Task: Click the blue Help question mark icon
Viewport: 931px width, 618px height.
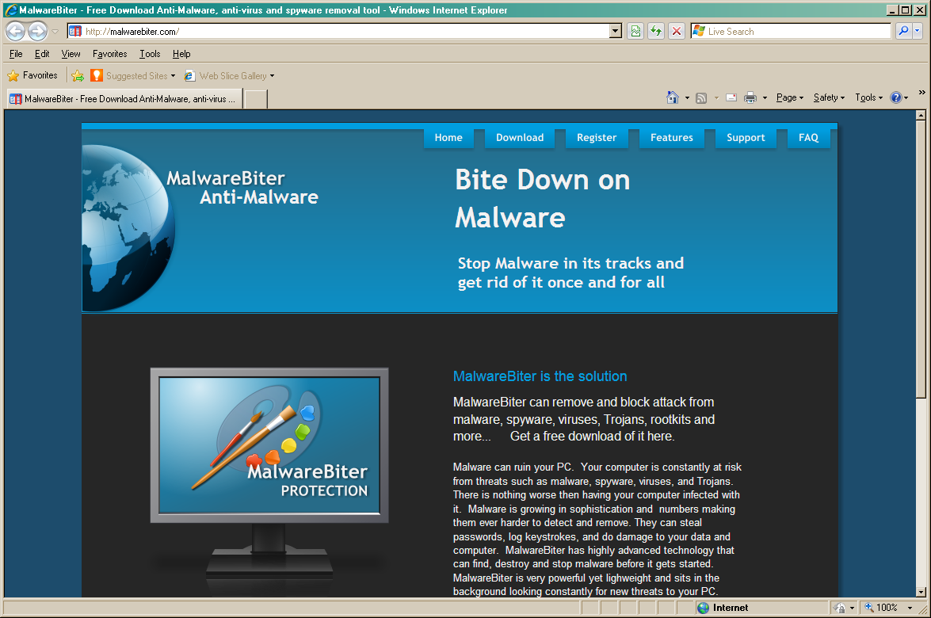Action: [896, 97]
